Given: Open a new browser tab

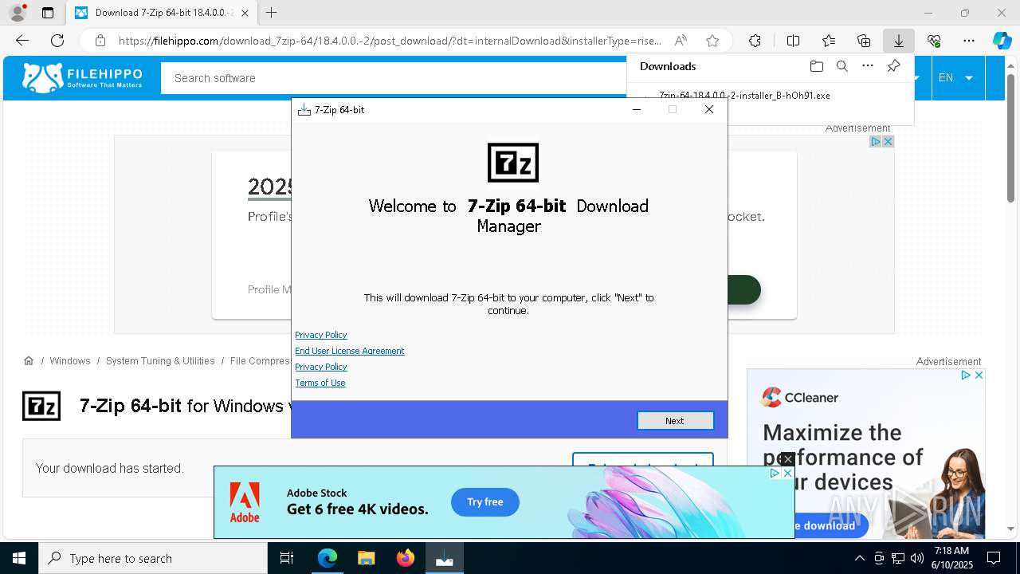Looking at the screenshot, I should [272, 13].
